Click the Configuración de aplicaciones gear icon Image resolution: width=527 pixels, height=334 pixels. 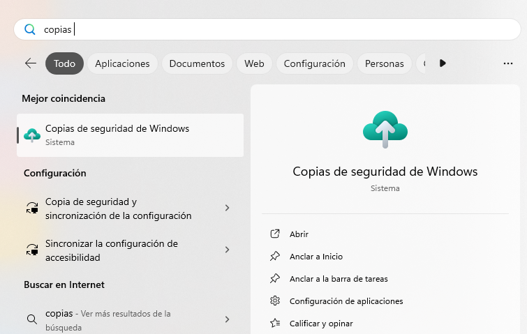click(x=275, y=301)
